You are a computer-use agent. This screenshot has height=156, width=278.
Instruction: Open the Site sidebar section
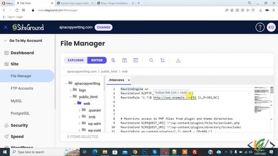click(x=14, y=64)
